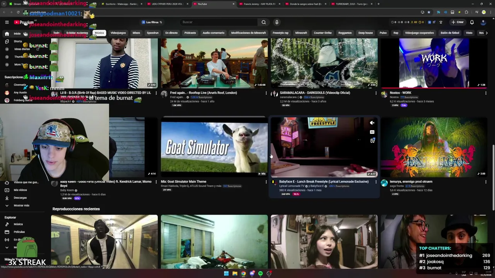Select the Reggaeton chip
The width and height of the screenshot is (495, 278).
(345, 33)
